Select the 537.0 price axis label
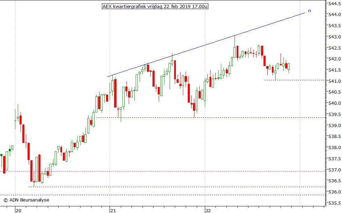The image size is (342, 213). pos(335,170)
